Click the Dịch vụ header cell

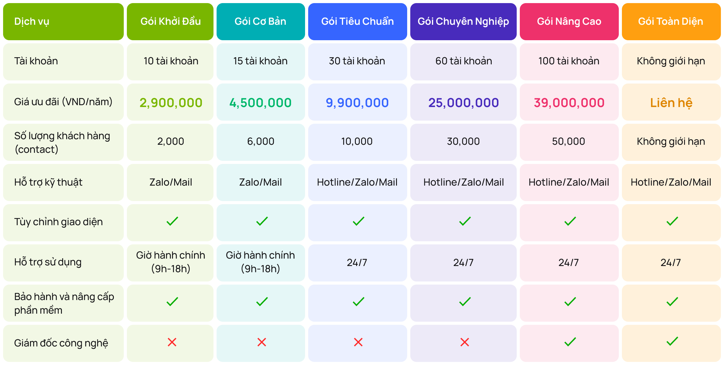tap(63, 22)
